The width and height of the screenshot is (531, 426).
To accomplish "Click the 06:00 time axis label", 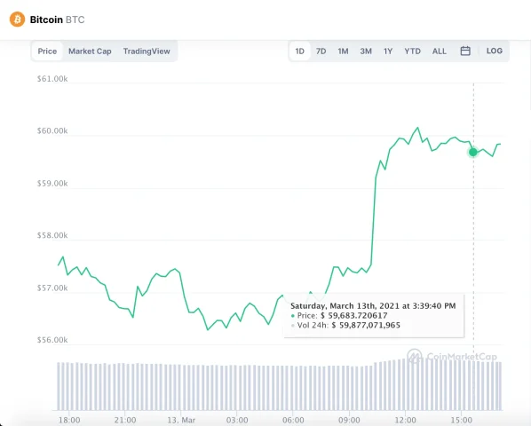I will pyautogui.click(x=293, y=421).
